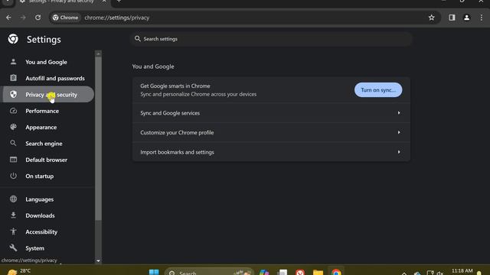
Task: Click the address bar URL chrome://settings/privacy
Action: (117, 18)
